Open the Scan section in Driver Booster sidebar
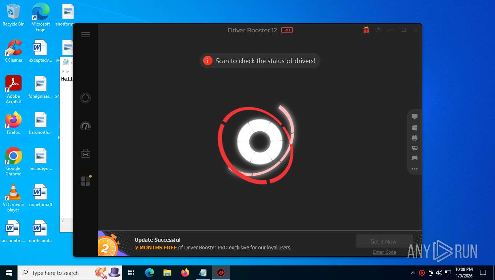 click(x=86, y=98)
